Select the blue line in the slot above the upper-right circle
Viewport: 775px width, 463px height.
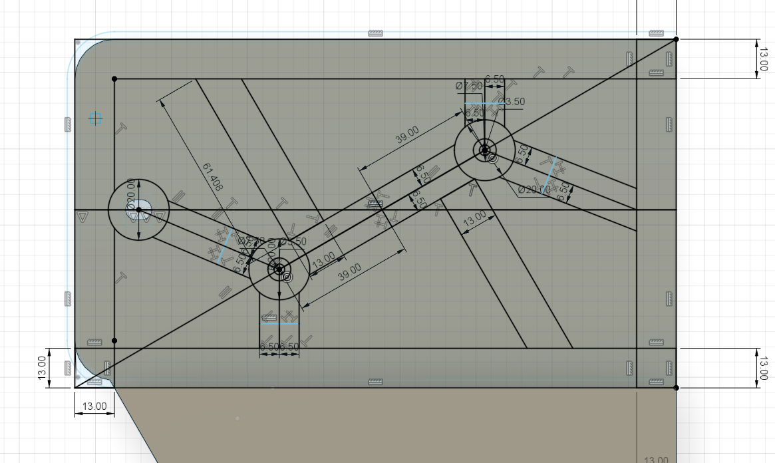pyautogui.click(x=484, y=104)
